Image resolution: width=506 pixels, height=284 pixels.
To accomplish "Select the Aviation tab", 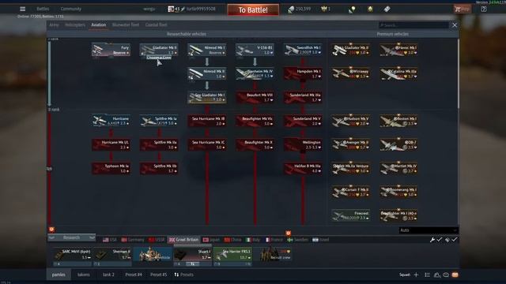I will click(98, 24).
